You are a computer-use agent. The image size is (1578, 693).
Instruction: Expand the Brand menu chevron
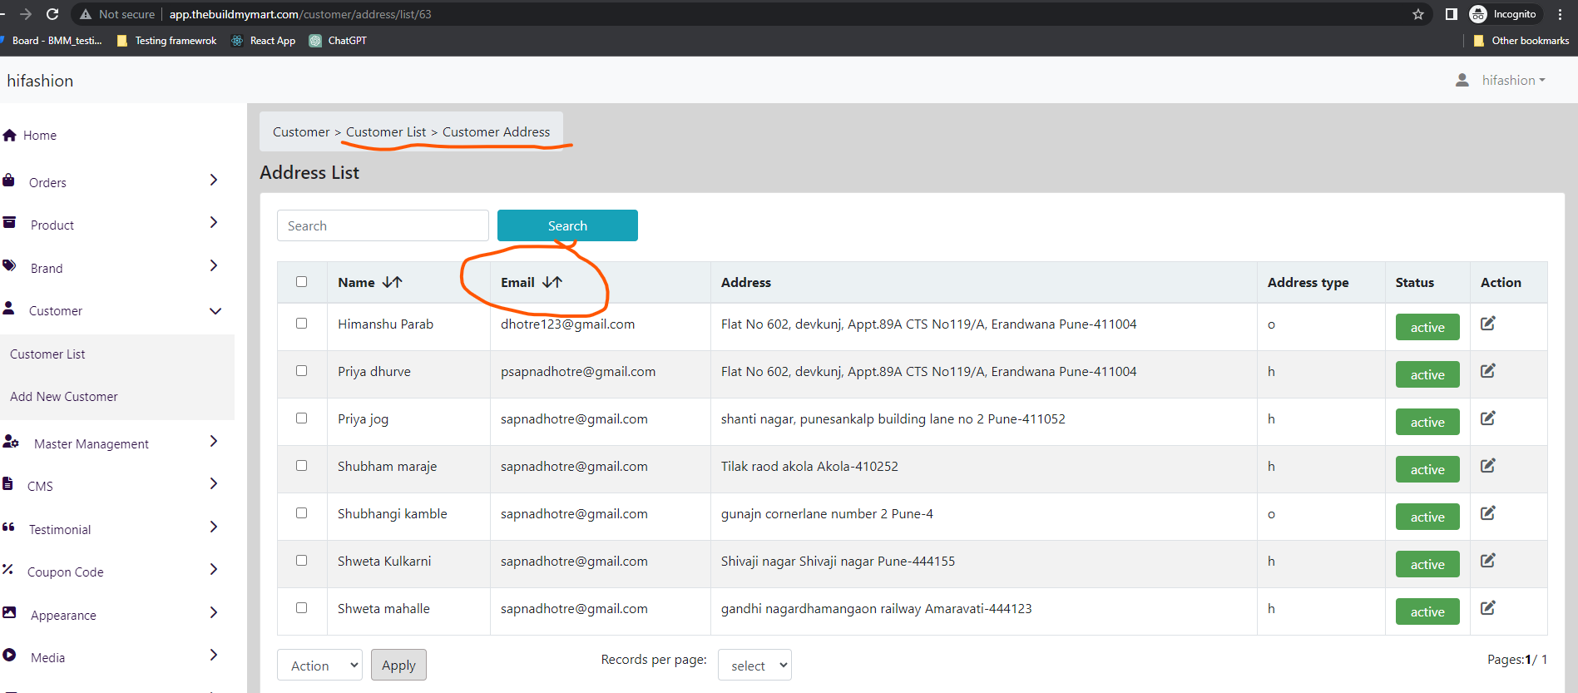[x=214, y=265]
